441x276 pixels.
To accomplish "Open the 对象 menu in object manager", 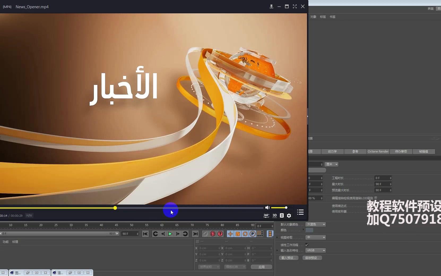I will click(313, 17).
